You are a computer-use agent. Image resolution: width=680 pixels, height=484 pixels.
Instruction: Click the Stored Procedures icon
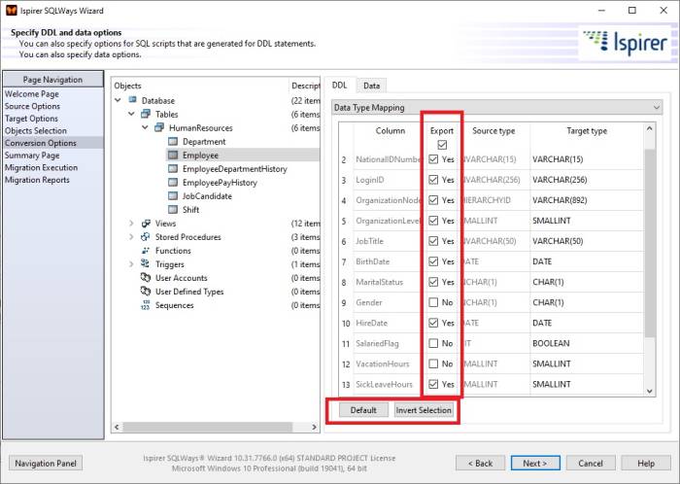[x=146, y=236]
